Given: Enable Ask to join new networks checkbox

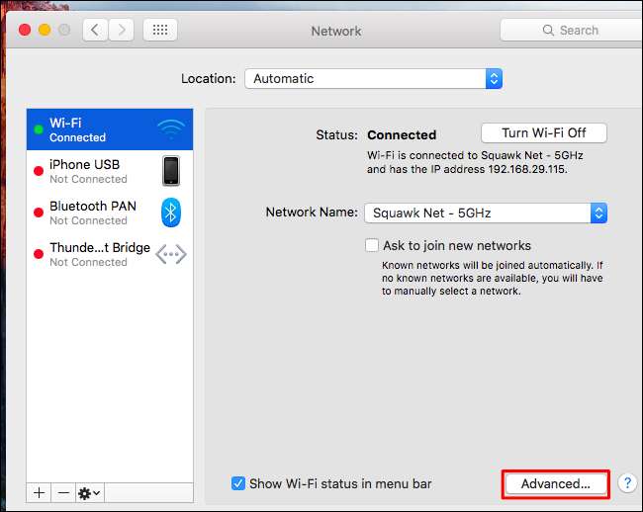Looking at the screenshot, I should [x=372, y=245].
